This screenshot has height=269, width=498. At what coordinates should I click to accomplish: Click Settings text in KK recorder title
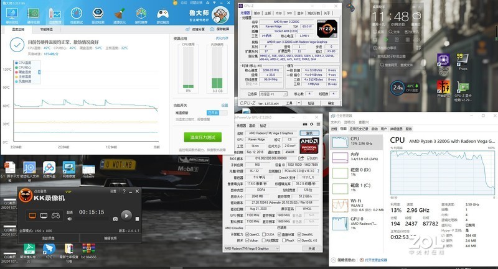(x=113, y=191)
